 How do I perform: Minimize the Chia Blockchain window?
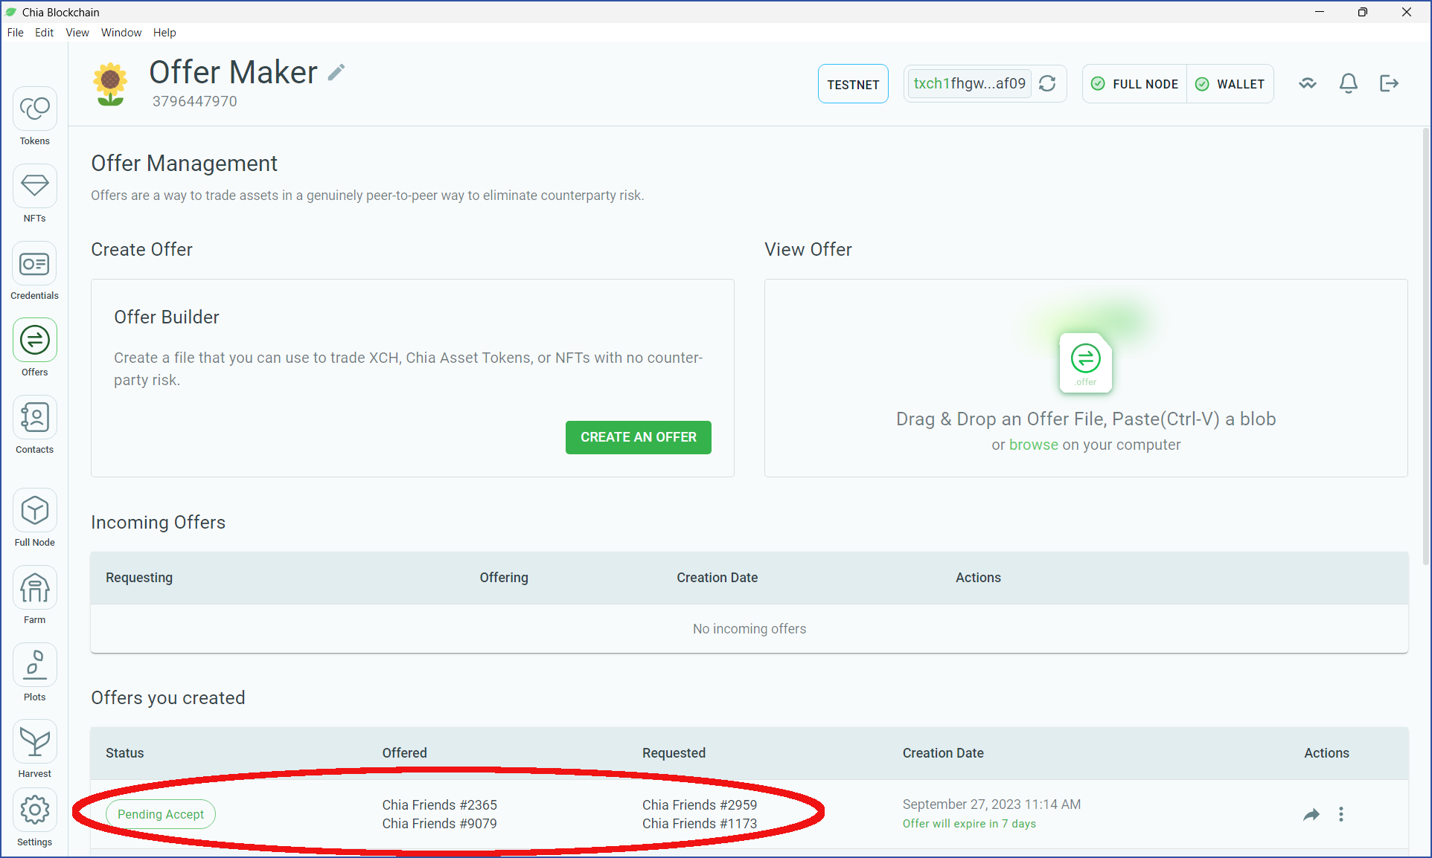click(1320, 12)
